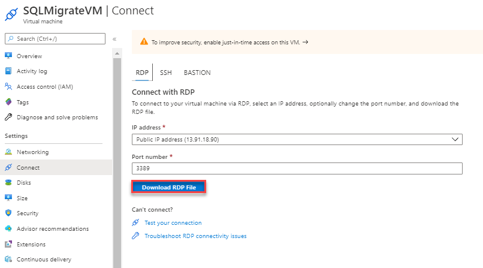Open Advisor recommendations icon
The width and height of the screenshot is (483, 268).
coord(8,229)
